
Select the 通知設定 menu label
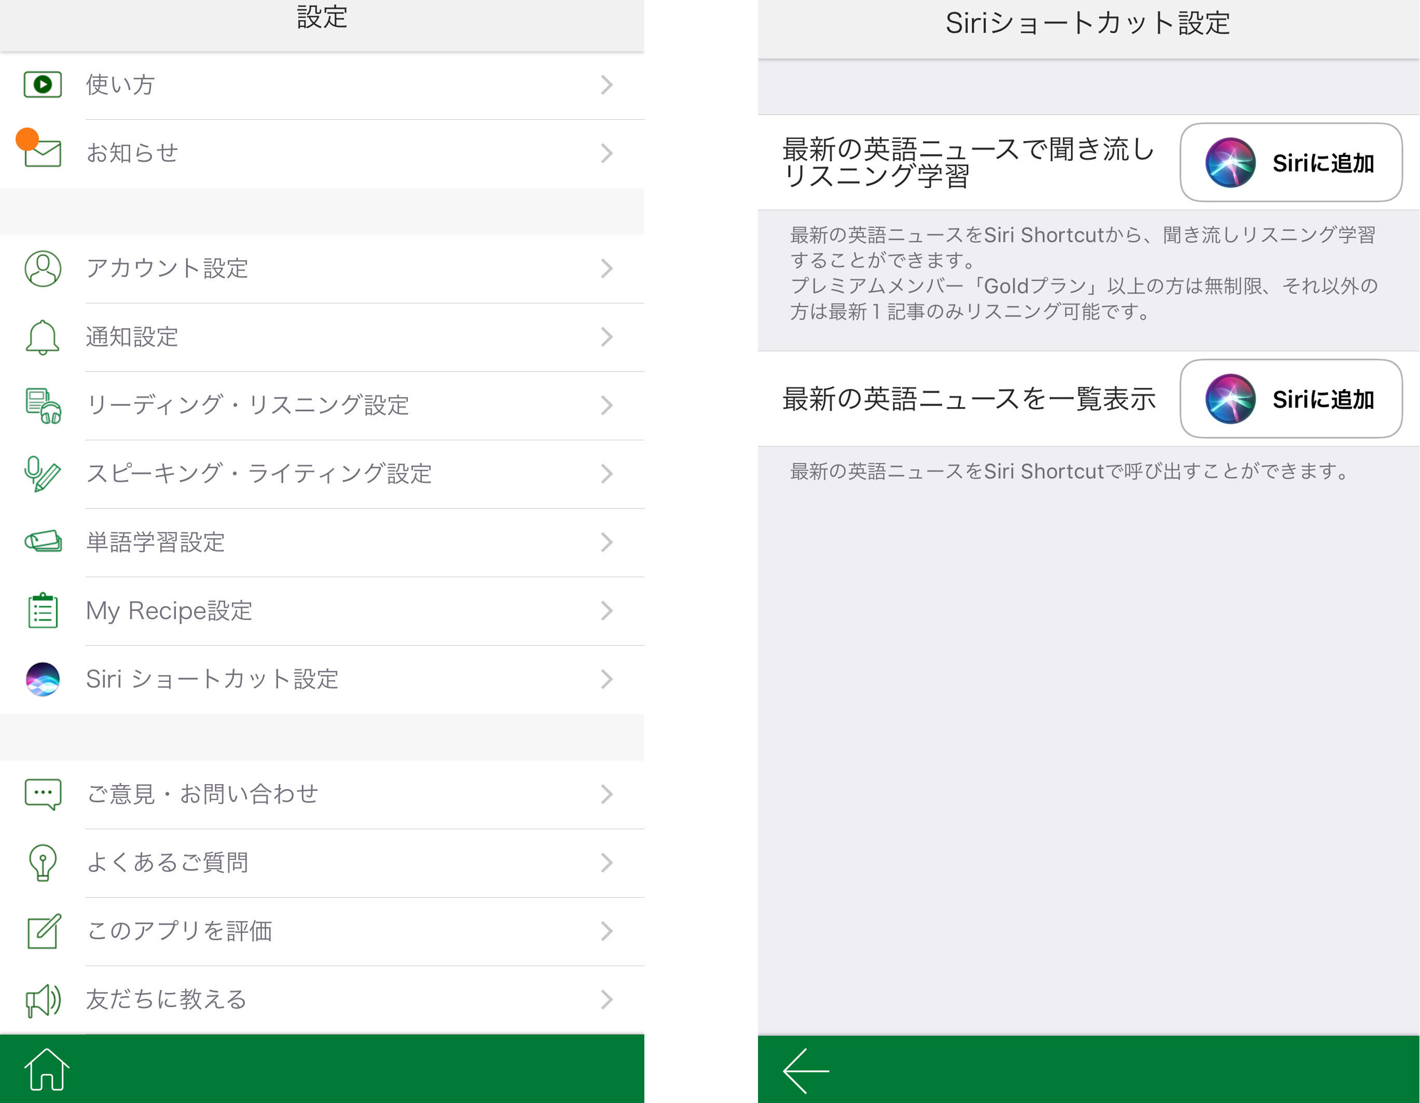tap(132, 337)
